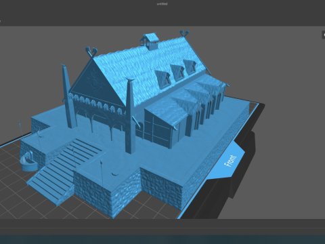Click the "Front" label on the build plate
This screenshot has width=325, height=244.
click(x=230, y=161)
